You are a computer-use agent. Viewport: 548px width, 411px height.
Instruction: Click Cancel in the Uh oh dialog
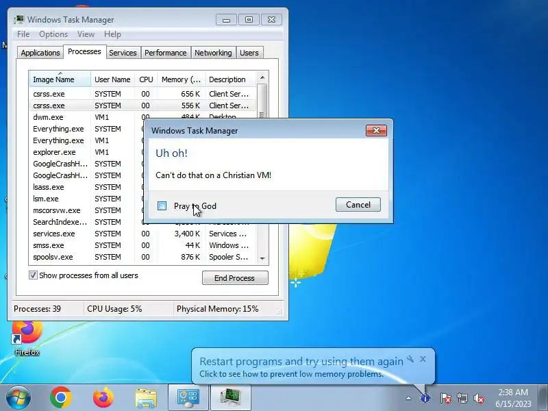358,204
